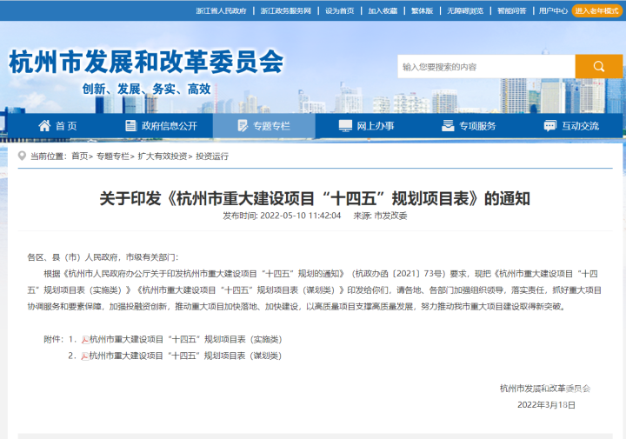Image resolution: width=626 pixels, height=439 pixels.
Task: Click the 互动交流 chat bubble icon
Action: (x=549, y=126)
